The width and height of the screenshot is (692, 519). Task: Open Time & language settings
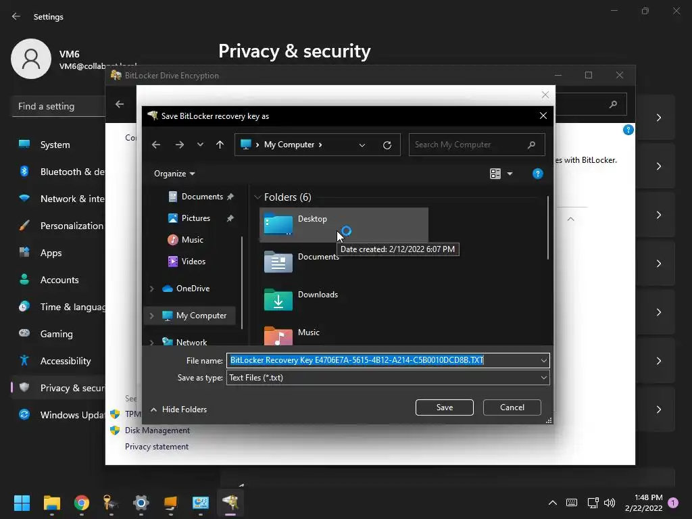(59, 307)
